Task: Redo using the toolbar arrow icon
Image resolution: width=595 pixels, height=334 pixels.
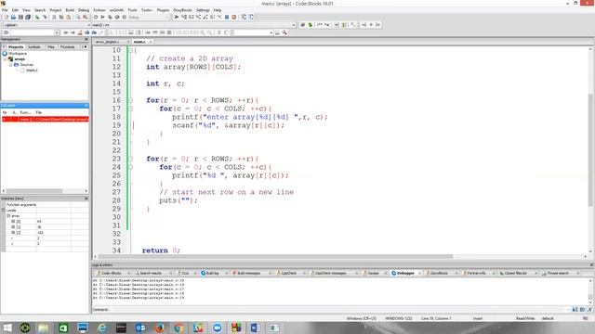Action: (45, 17)
